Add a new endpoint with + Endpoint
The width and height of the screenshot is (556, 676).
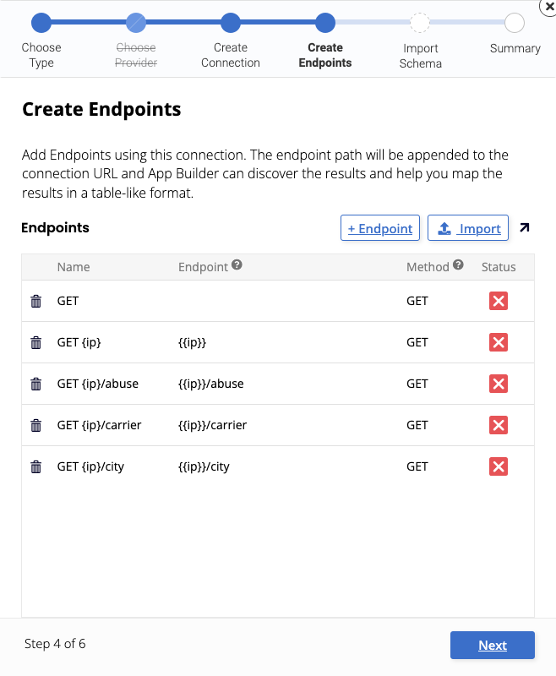pos(379,227)
